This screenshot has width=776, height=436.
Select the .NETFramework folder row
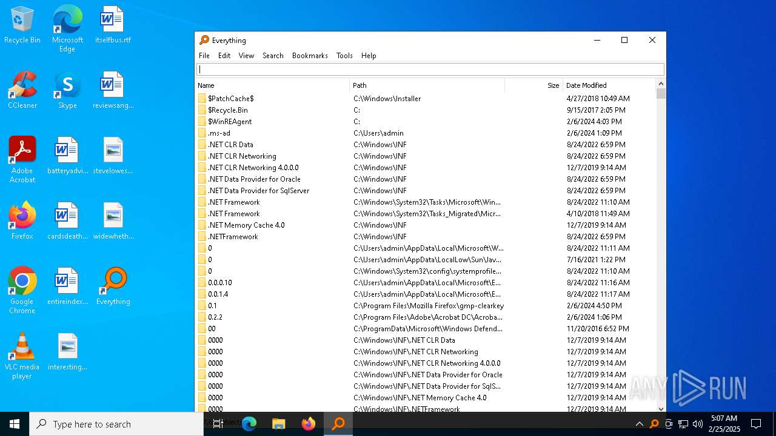pyautogui.click(x=426, y=236)
